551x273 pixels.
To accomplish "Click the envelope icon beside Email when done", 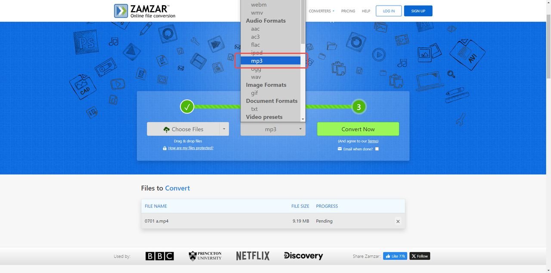I will 340,149.
